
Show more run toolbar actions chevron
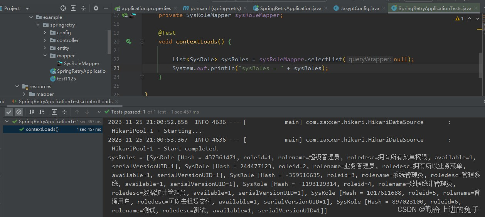tap(99, 112)
